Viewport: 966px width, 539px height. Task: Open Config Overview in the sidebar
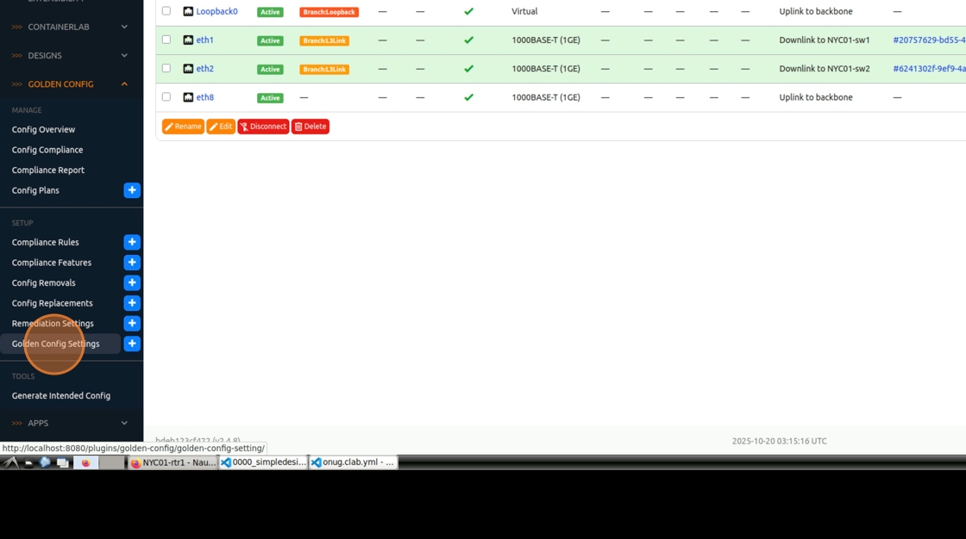tap(43, 129)
